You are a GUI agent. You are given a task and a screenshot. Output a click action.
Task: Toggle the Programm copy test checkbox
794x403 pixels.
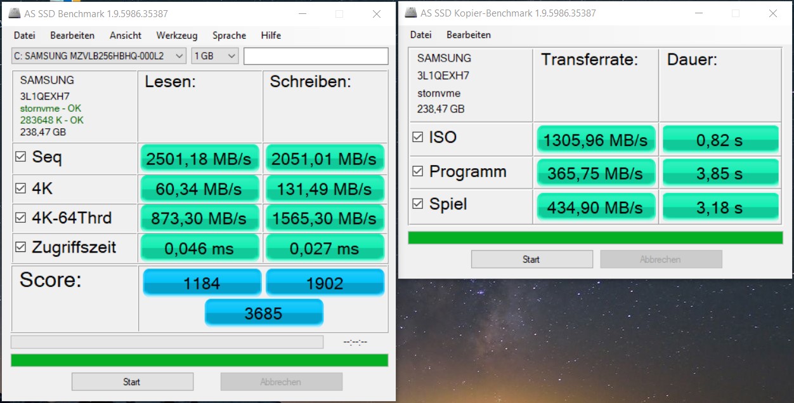(418, 171)
